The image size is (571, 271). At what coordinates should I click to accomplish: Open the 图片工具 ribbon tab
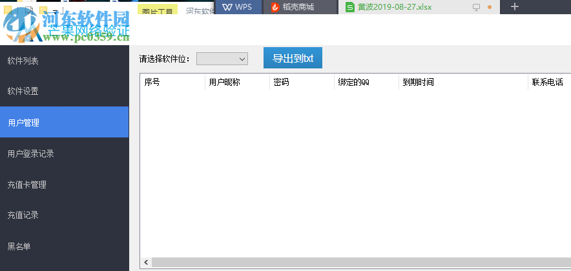pyautogui.click(x=158, y=10)
